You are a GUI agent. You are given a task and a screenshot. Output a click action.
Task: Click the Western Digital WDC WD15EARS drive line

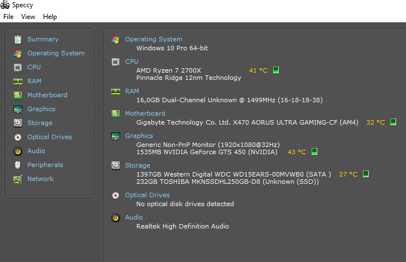point(233,174)
